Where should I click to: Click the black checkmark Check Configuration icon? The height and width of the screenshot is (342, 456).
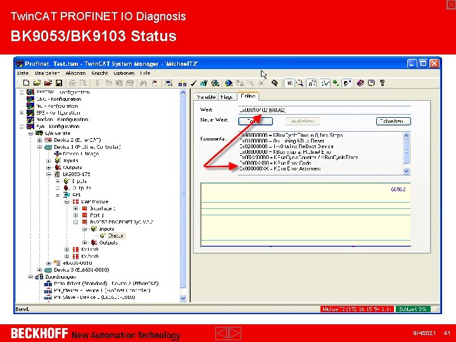click(193, 84)
